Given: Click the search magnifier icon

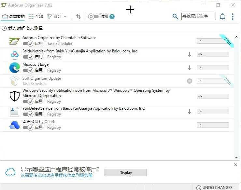Looking at the screenshot, I should 175,17.
